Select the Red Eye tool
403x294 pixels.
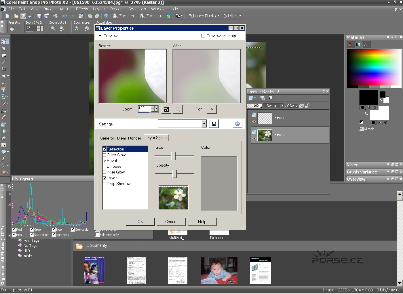point(4,83)
